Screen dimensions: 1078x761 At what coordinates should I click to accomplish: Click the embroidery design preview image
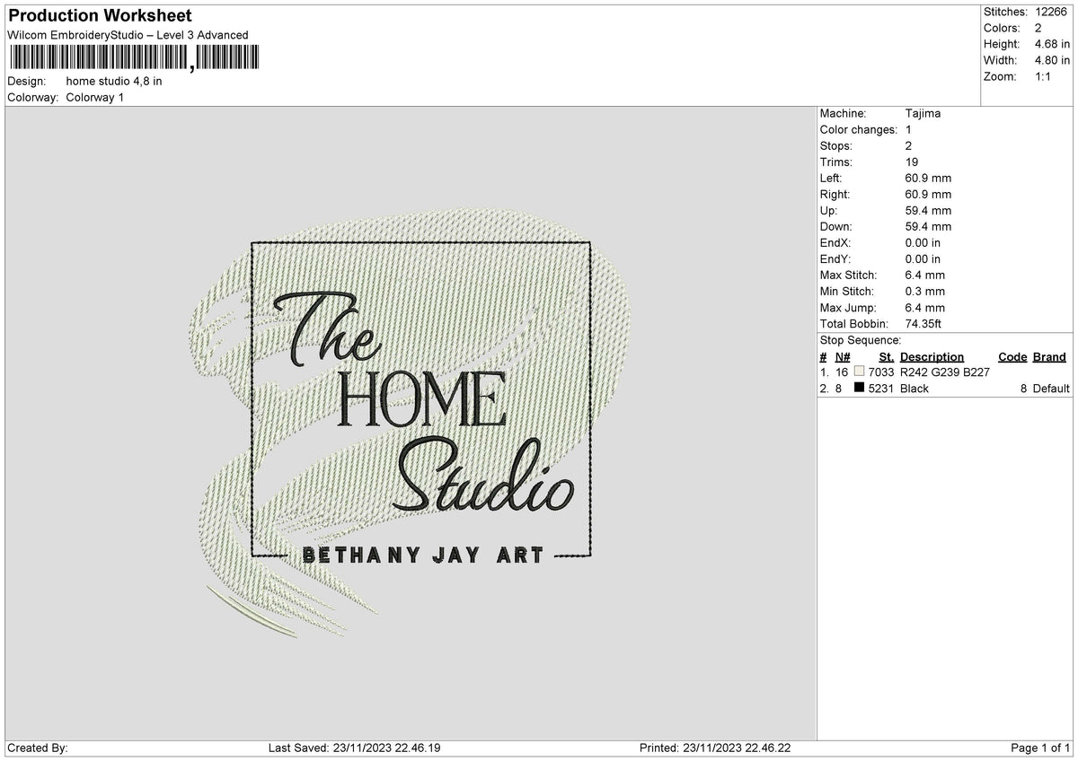[410, 422]
